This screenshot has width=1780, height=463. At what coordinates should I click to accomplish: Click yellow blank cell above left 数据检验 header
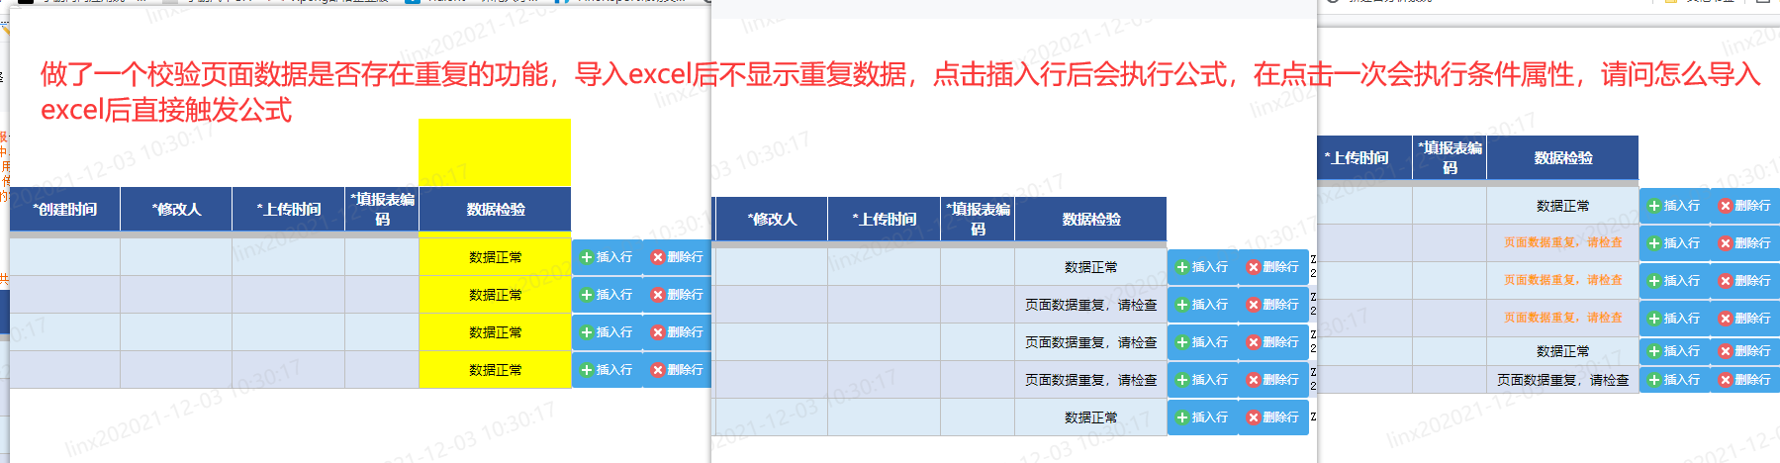(495, 152)
